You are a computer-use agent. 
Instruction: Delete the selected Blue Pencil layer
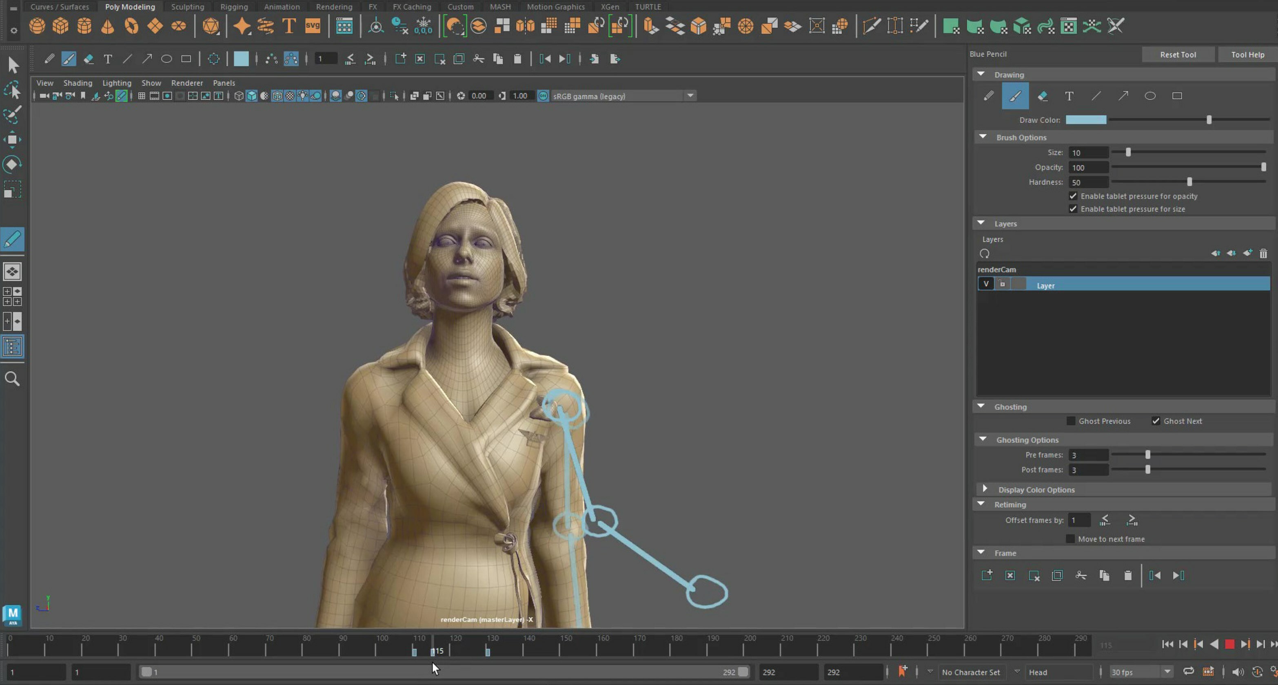(x=1263, y=253)
